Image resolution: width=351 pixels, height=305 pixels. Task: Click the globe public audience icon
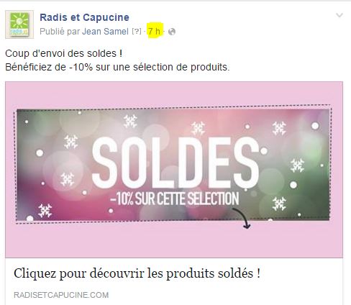172,32
